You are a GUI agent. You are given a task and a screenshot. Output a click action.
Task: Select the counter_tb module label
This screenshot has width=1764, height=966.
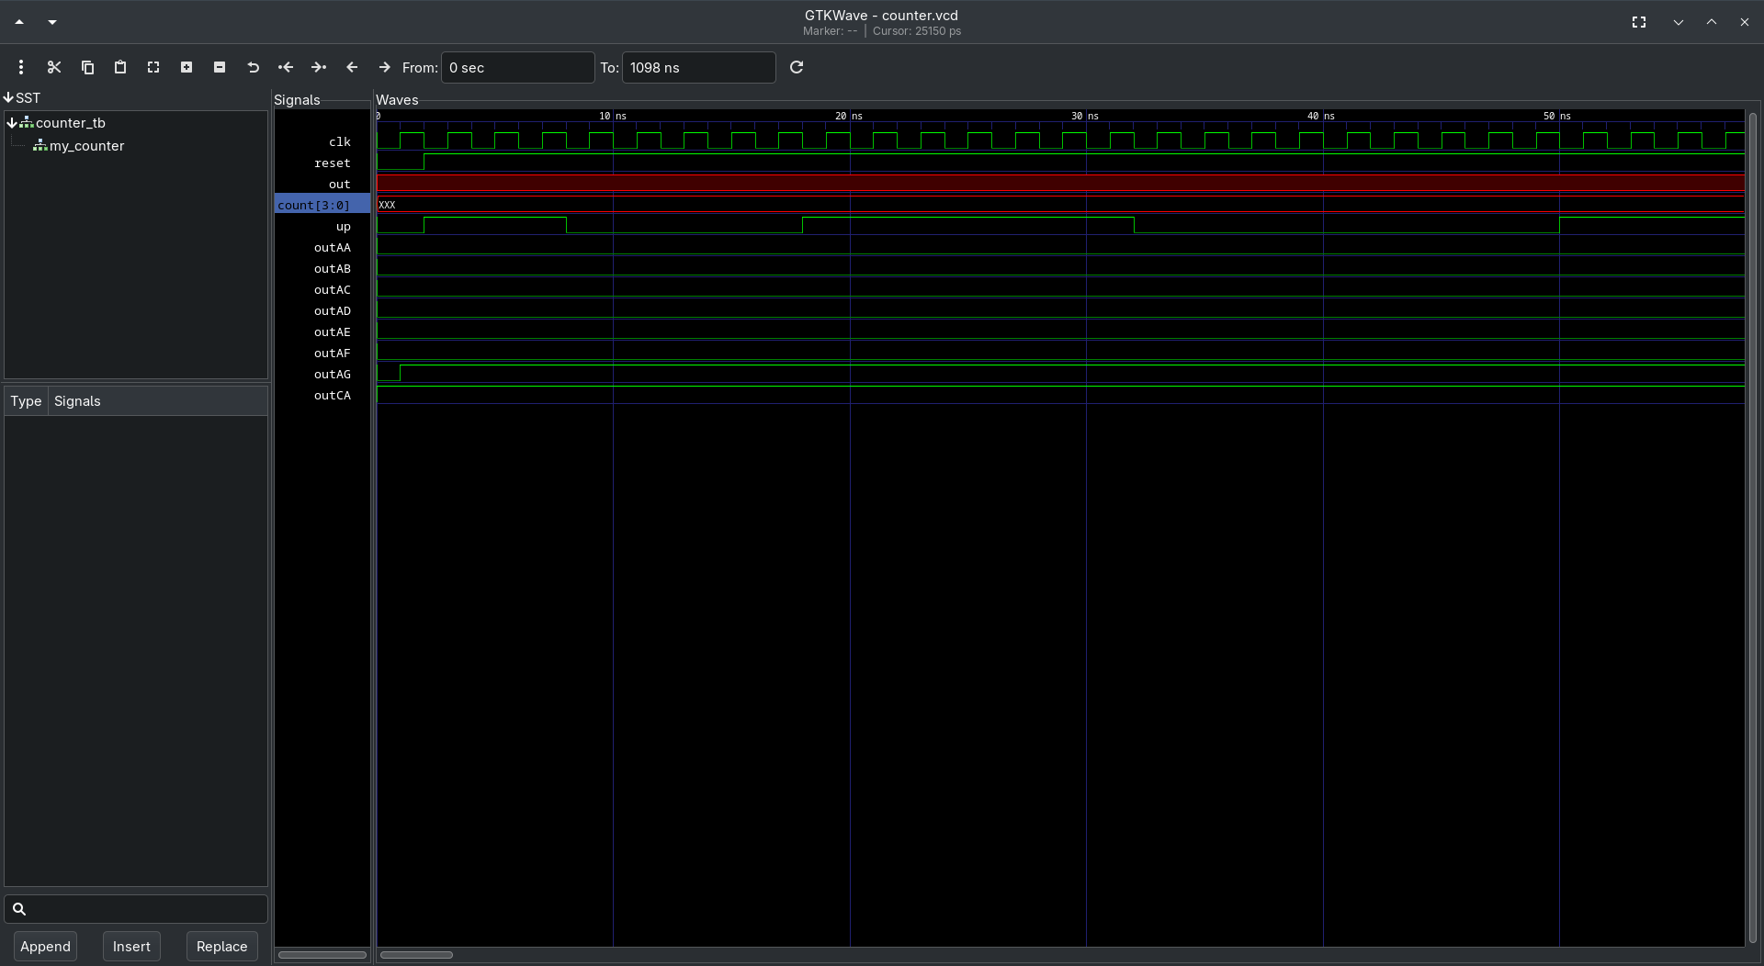pos(71,122)
